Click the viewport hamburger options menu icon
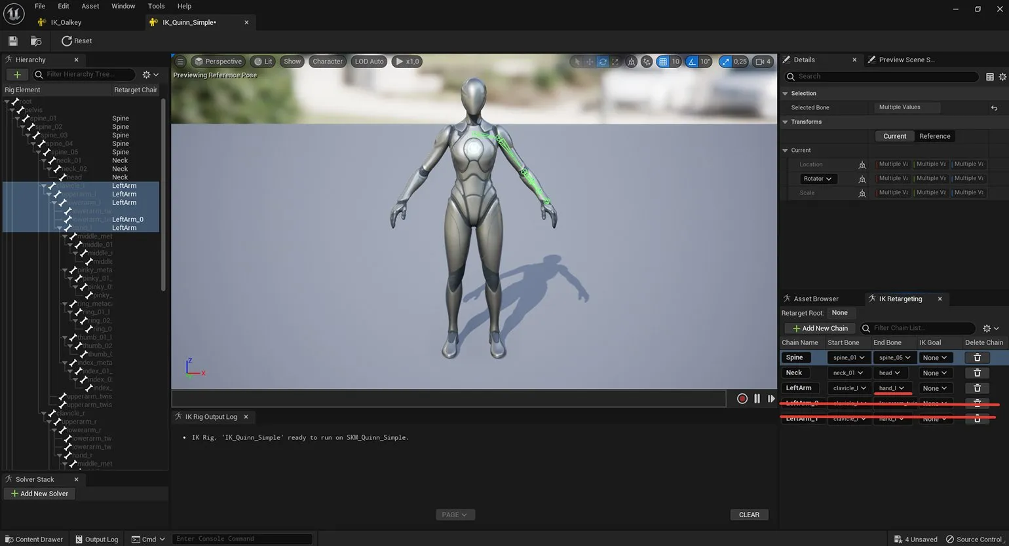This screenshot has height=546, width=1009. pos(180,62)
